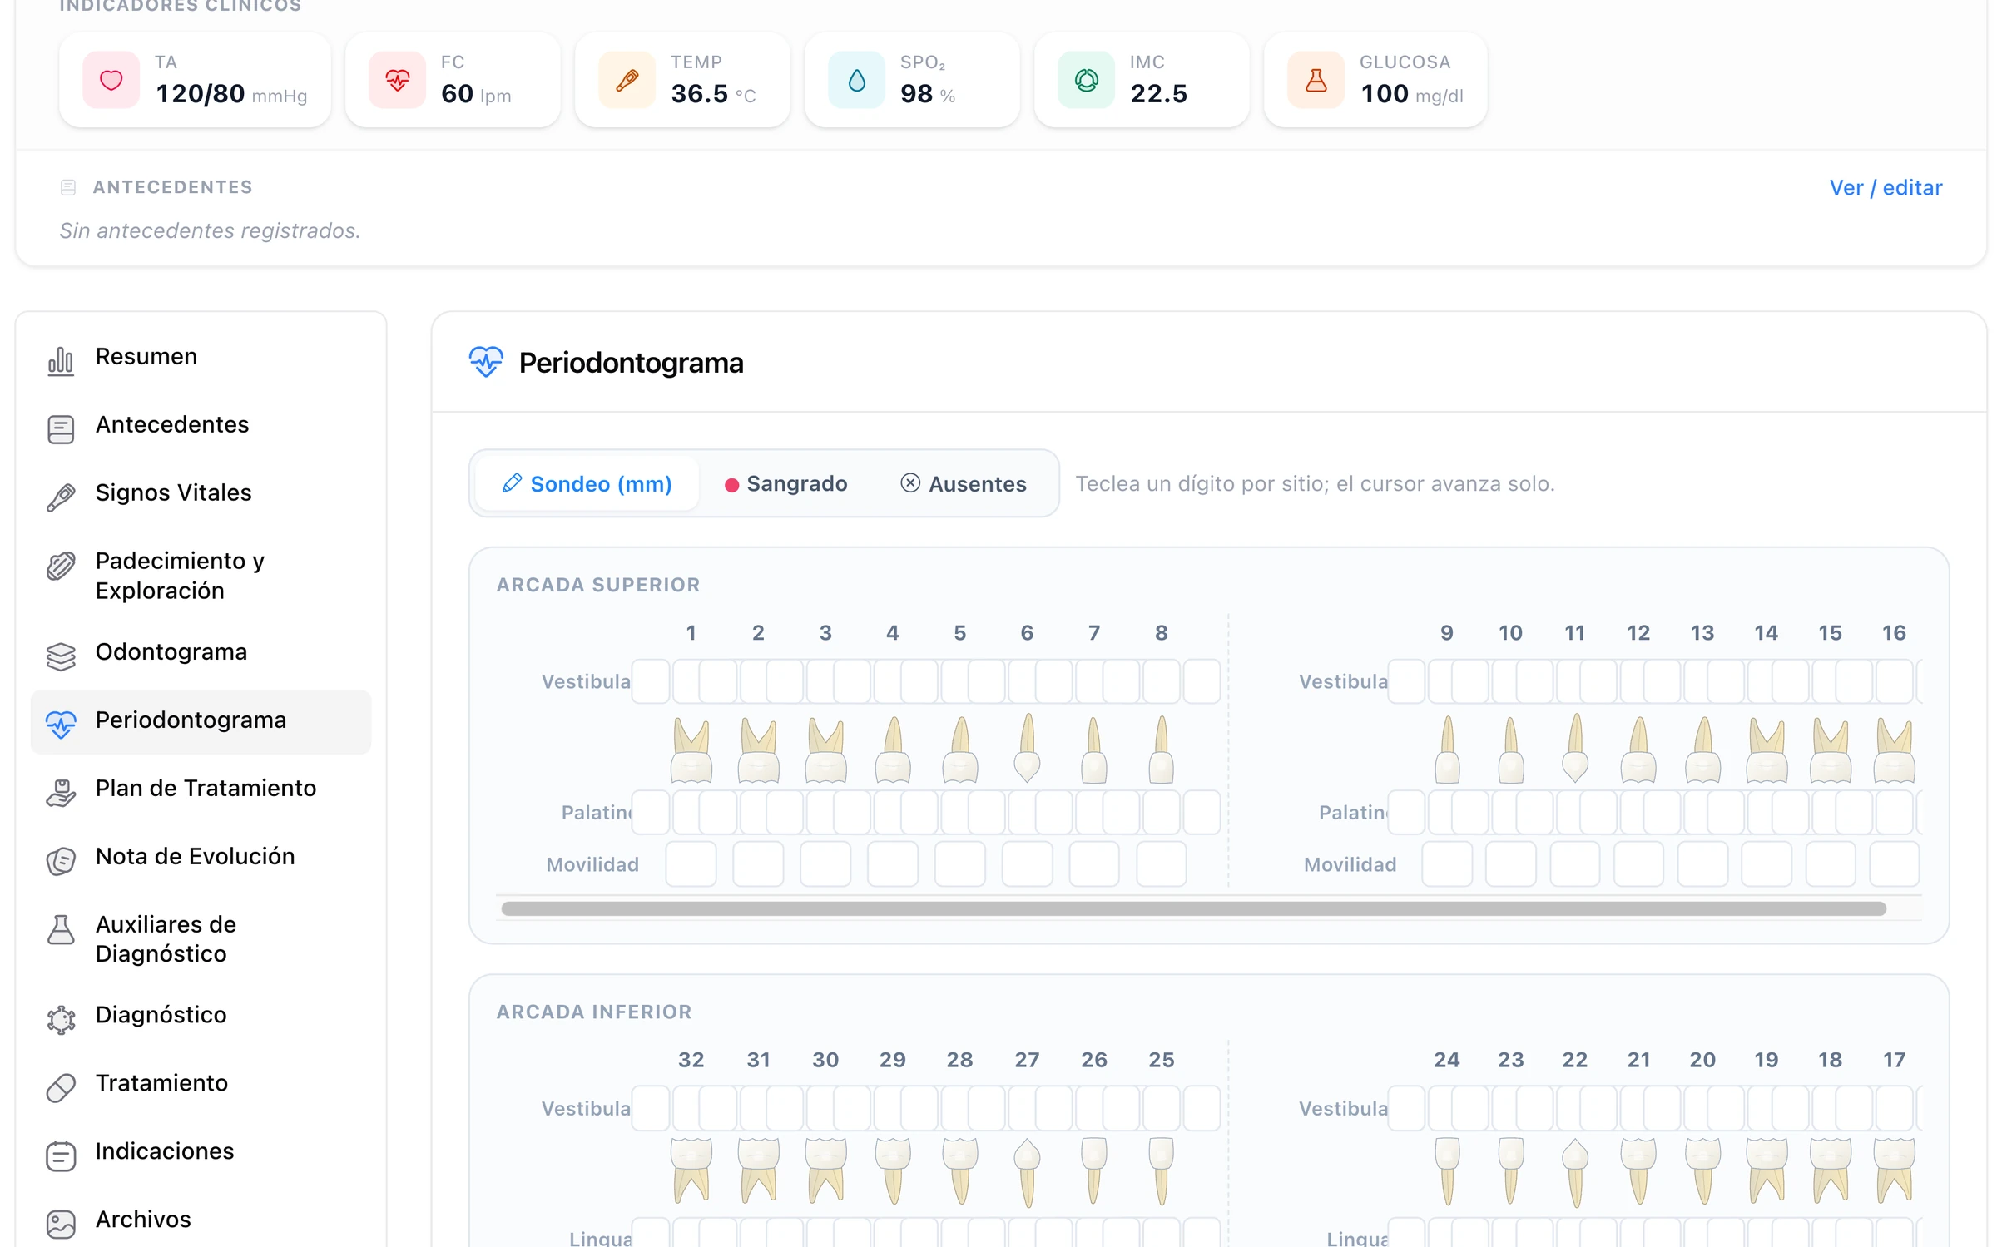
Task: Click the Movilidad field for tooth 16
Action: tap(1895, 864)
